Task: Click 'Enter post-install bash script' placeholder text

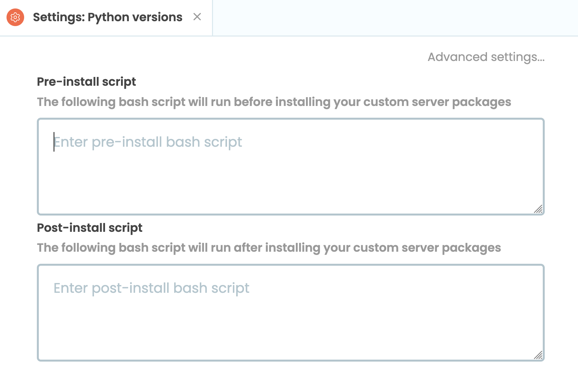Action: (151, 288)
